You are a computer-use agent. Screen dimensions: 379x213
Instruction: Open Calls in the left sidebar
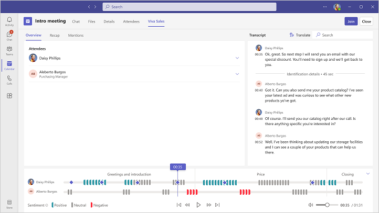pyautogui.click(x=9, y=80)
